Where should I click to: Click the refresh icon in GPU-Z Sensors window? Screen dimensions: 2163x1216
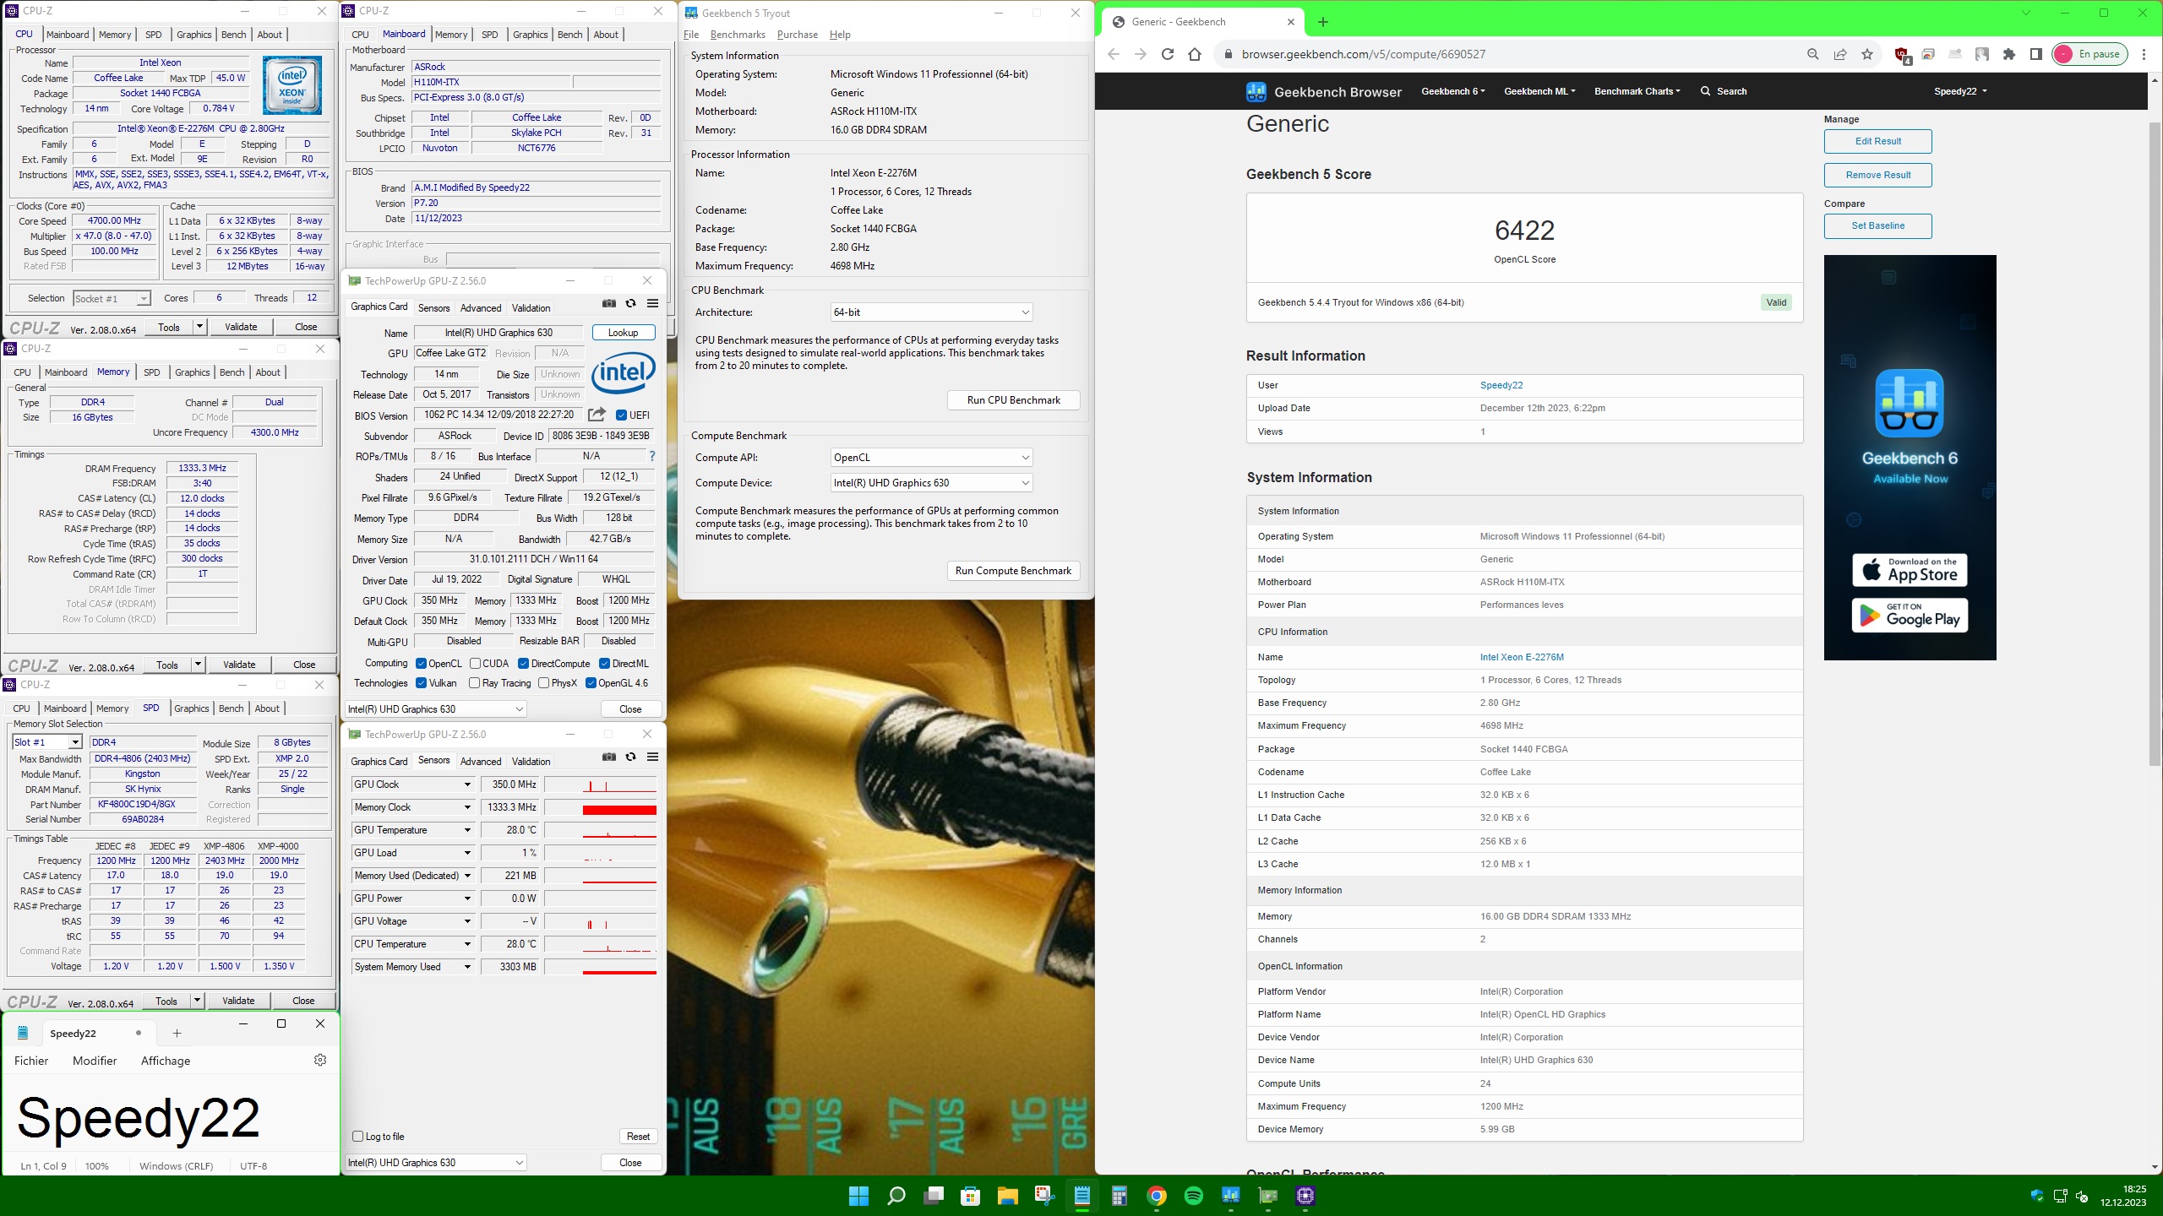point(630,757)
